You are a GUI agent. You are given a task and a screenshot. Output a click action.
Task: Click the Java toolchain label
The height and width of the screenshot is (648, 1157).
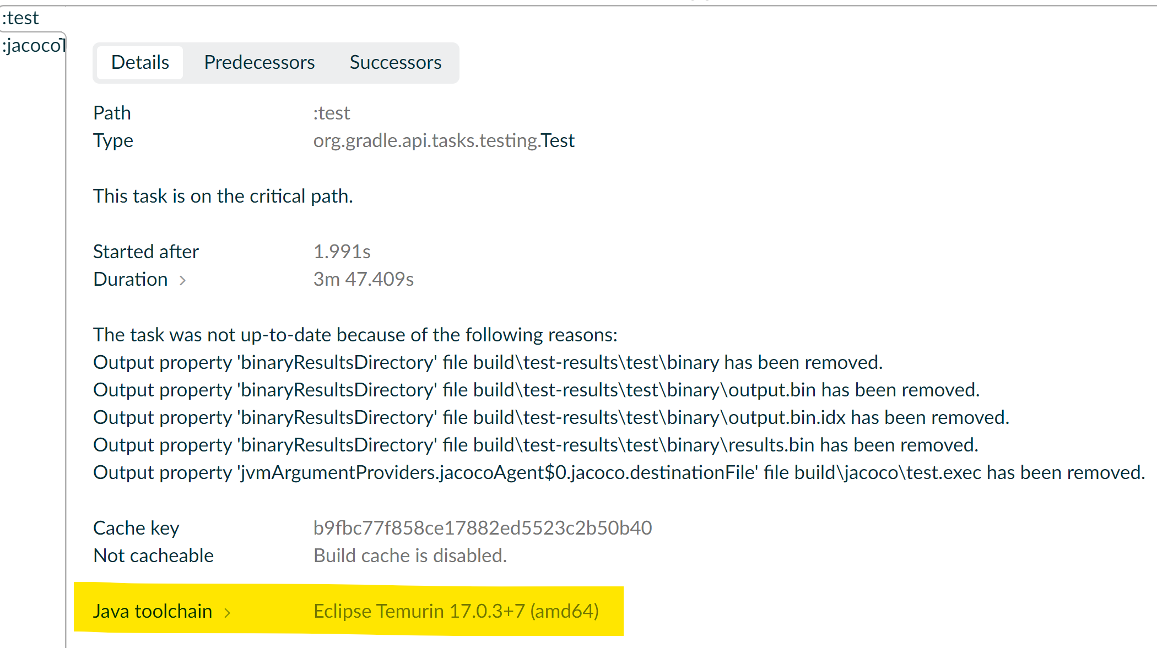[153, 611]
